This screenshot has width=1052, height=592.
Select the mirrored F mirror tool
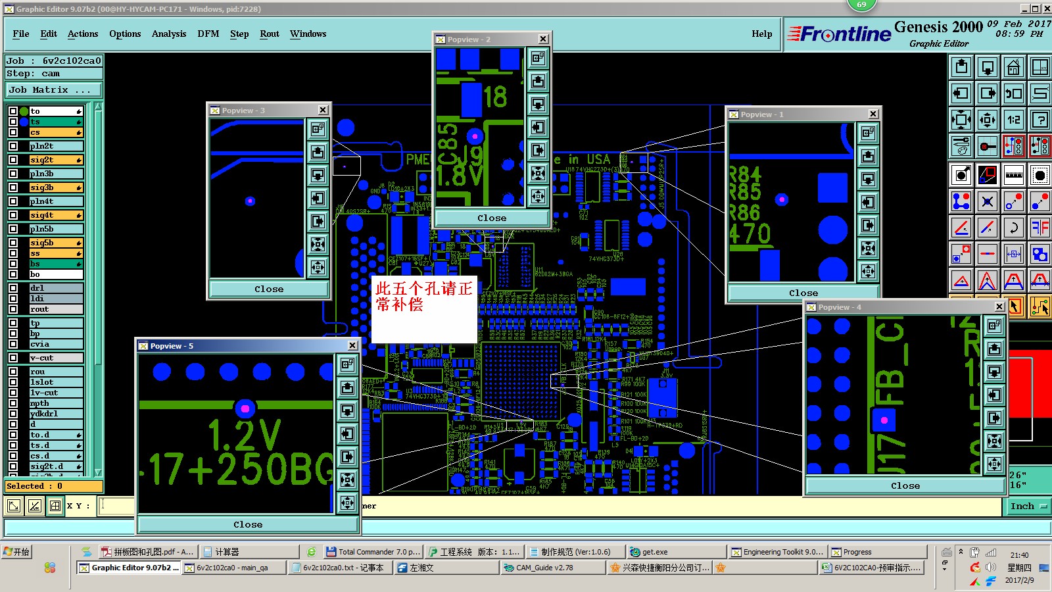click(1040, 228)
